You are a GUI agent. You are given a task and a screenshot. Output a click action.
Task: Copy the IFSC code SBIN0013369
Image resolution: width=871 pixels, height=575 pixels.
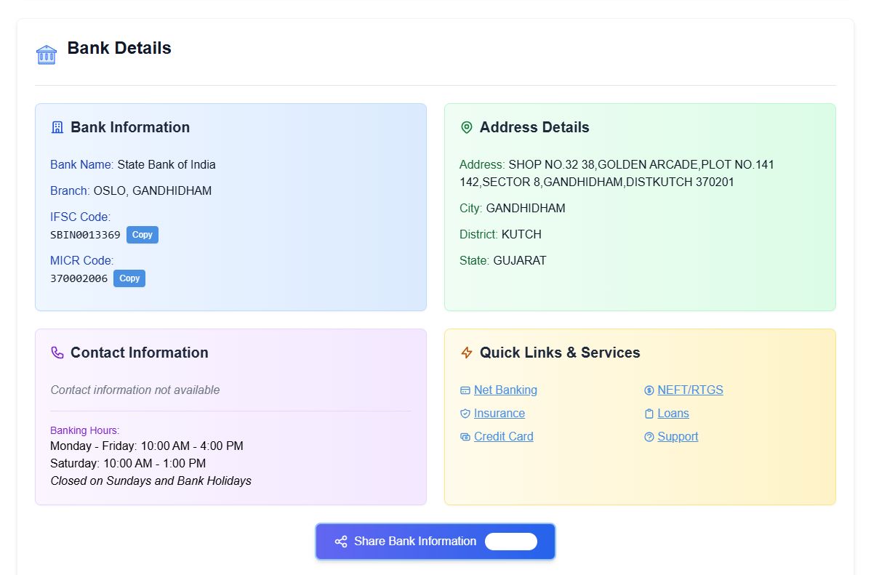point(143,235)
